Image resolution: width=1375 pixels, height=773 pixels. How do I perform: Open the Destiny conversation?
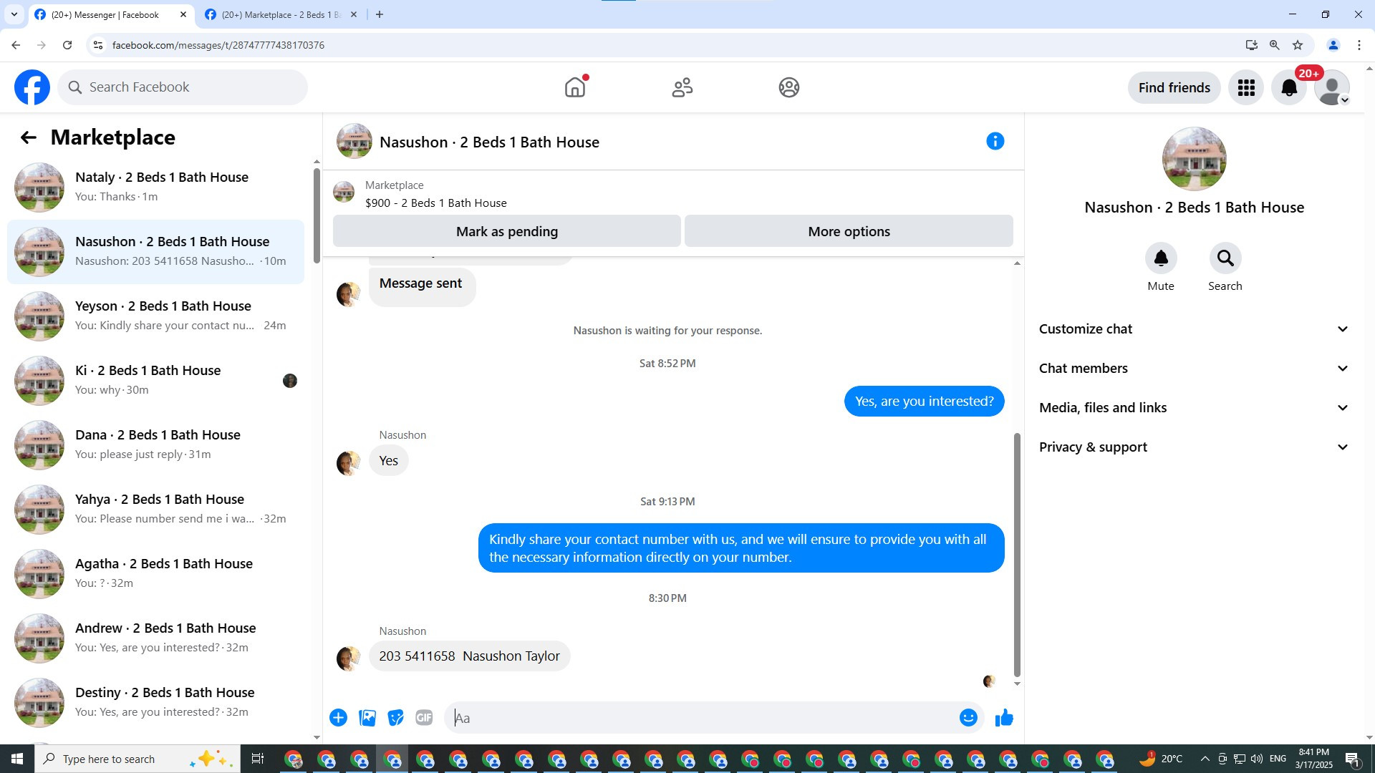pos(155,703)
